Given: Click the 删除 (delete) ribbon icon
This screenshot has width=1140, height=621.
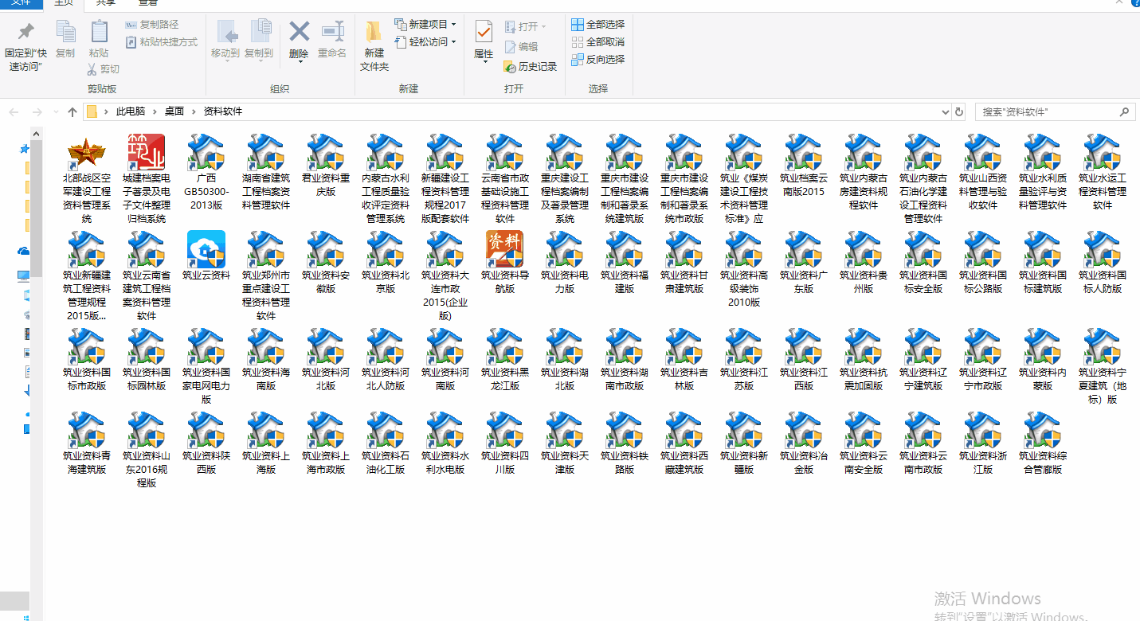Looking at the screenshot, I should (x=299, y=33).
